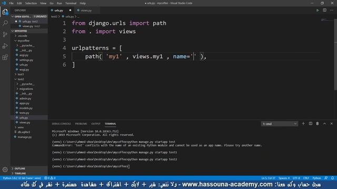Change indentation via Spaces: 4
337x189 pixels.
tap(284, 178)
